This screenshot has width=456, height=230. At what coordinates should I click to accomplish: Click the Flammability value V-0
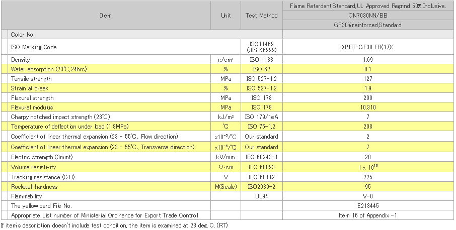pyautogui.click(x=367, y=196)
